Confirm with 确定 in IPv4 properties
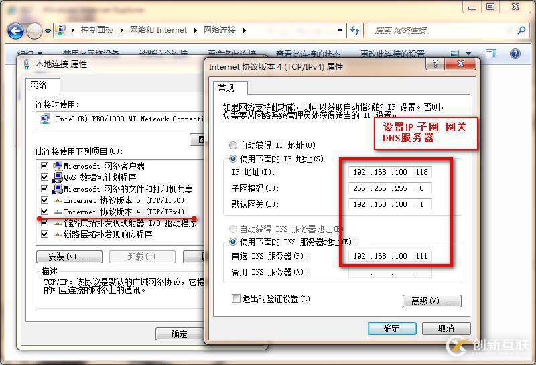This screenshot has width=536, height=365. (392, 328)
